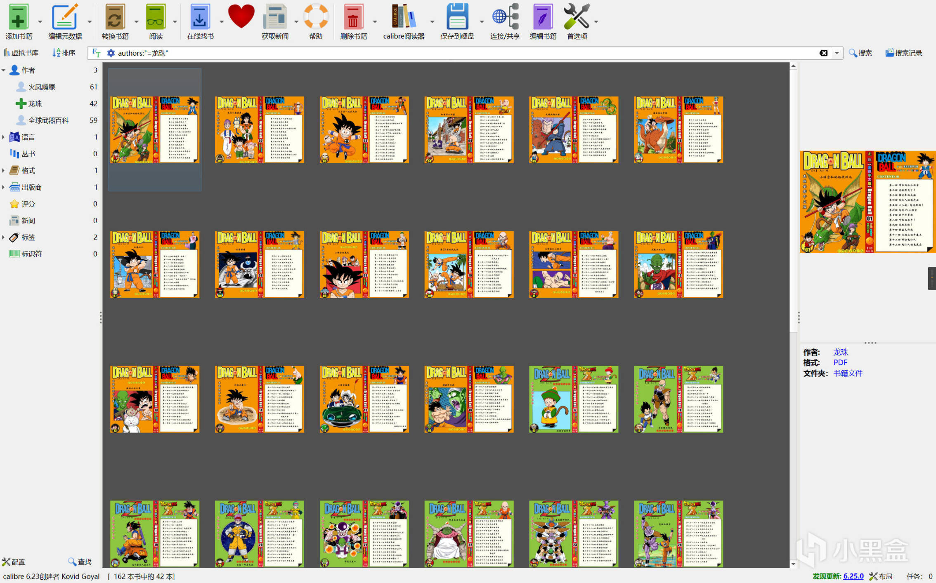The image size is (936, 583).
Task: Toggle the full-text search FT icon
Action: [96, 53]
